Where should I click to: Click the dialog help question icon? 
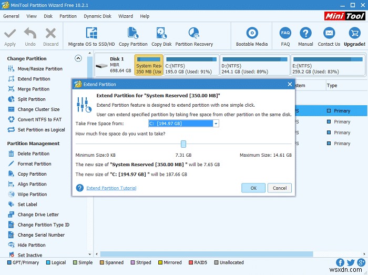click(x=80, y=188)
